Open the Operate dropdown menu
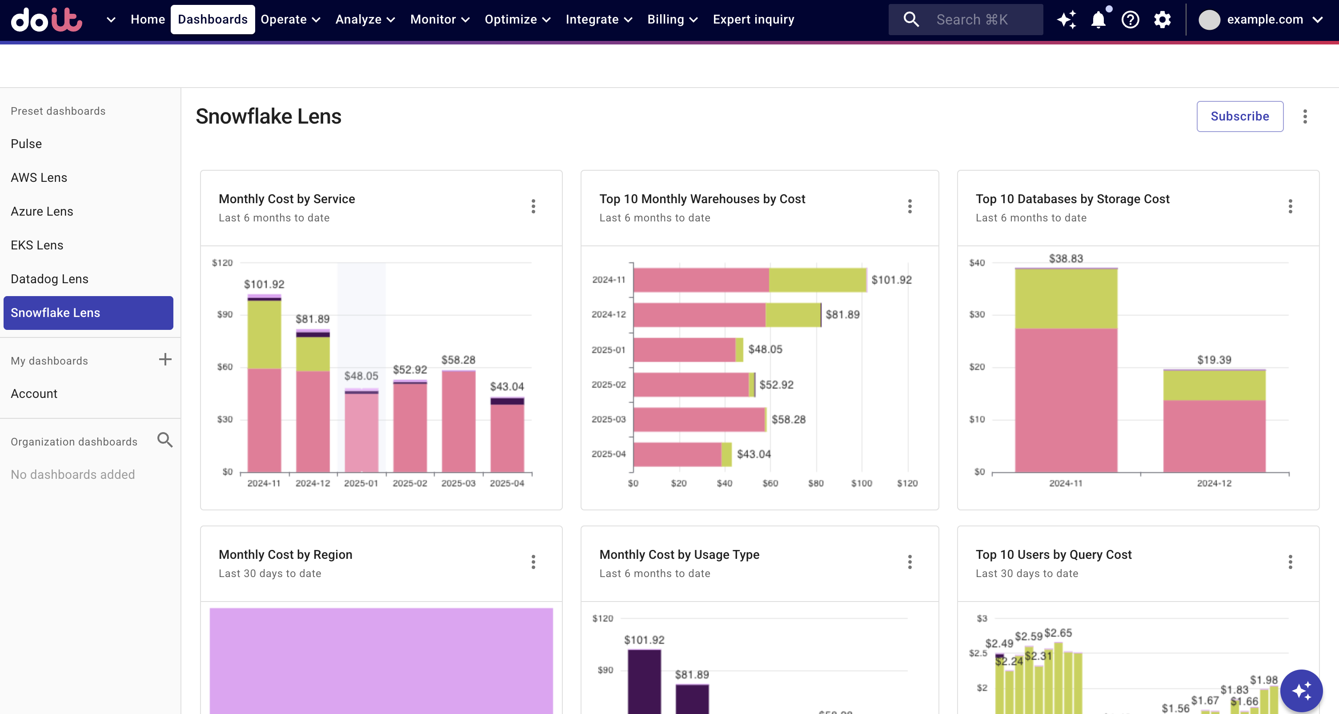Image resolution: width=1339 pixels, height=714 pixels. 290,20
